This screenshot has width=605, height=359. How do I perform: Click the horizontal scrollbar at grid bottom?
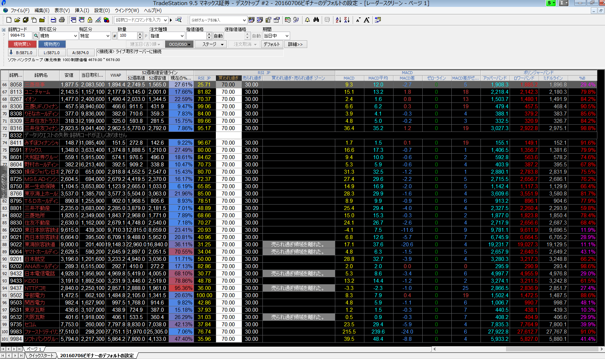tap(518, 349)
